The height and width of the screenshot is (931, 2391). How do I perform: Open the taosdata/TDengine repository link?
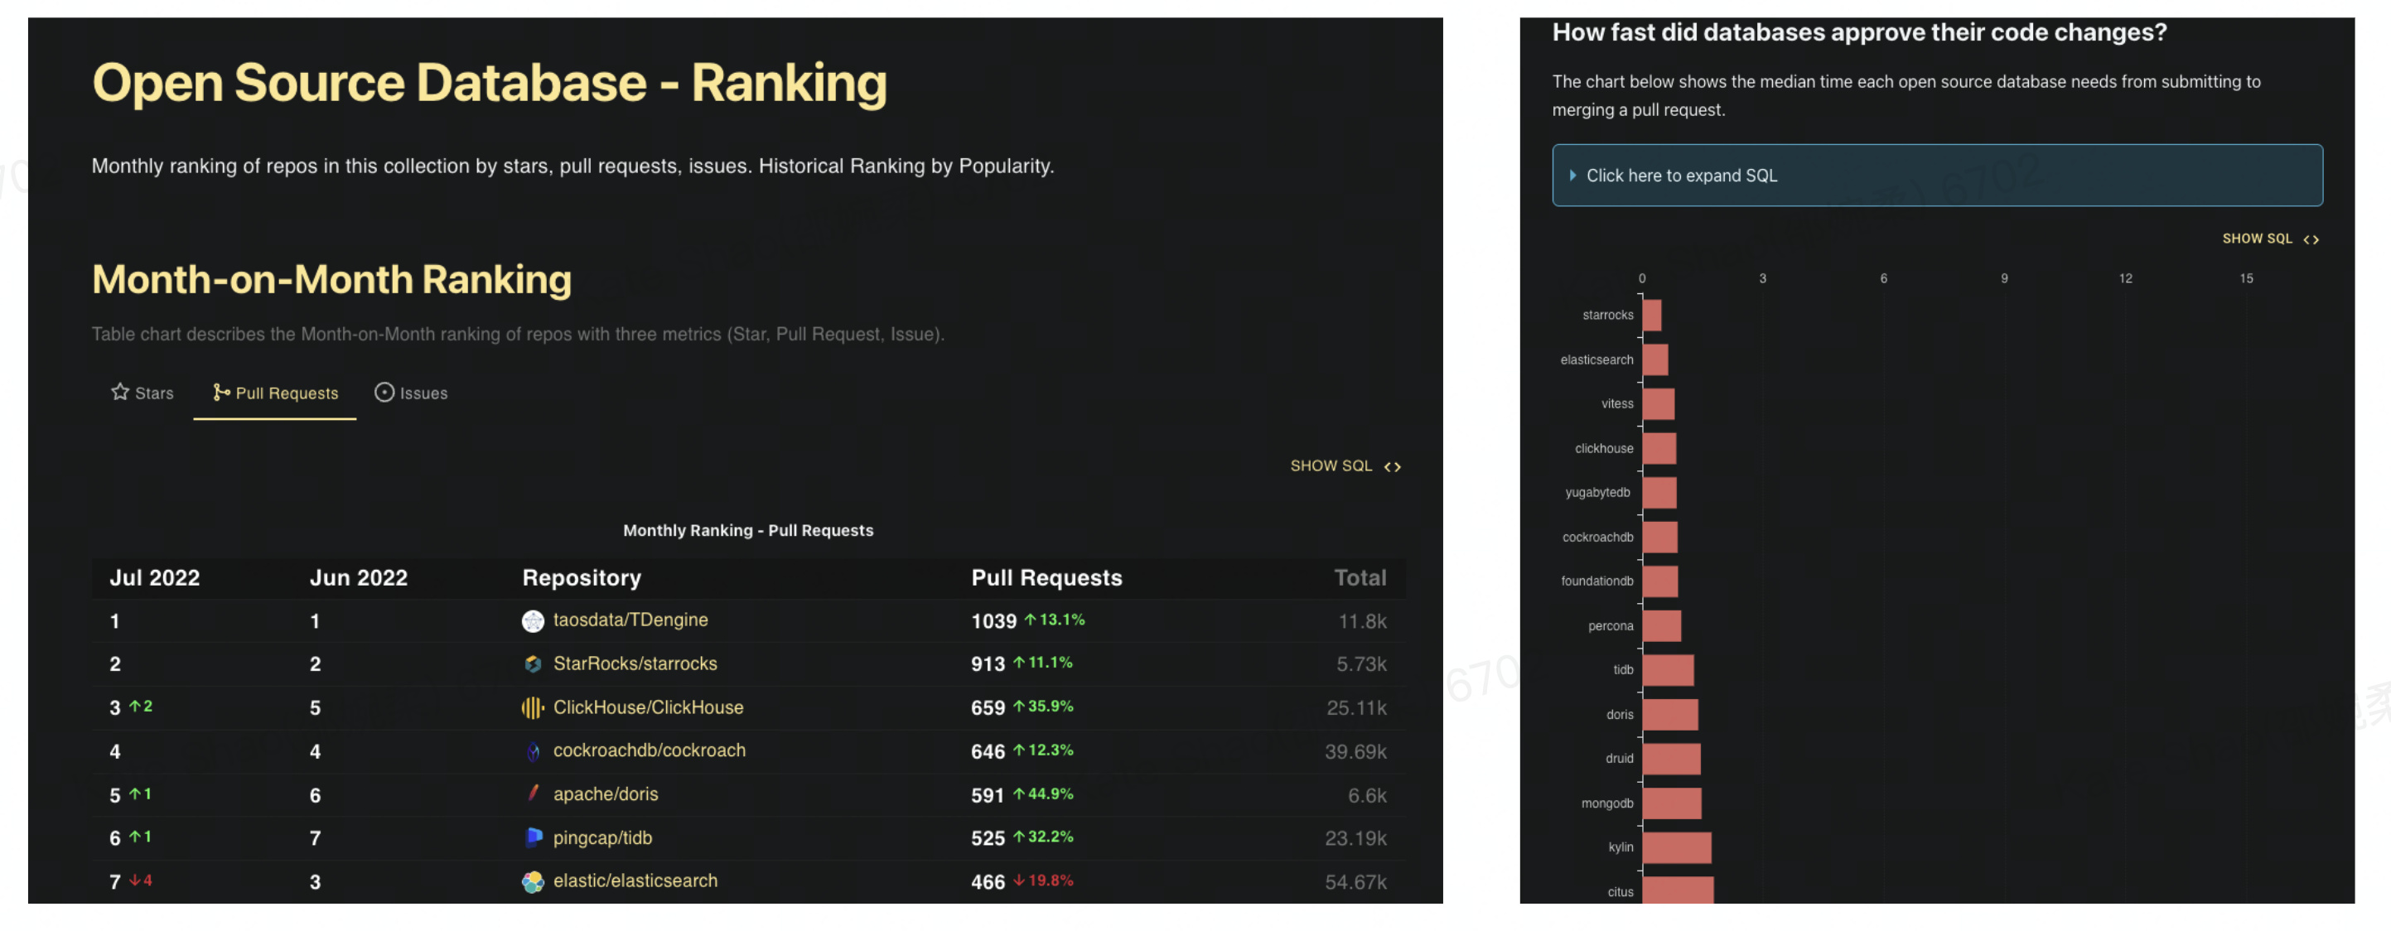630,620
